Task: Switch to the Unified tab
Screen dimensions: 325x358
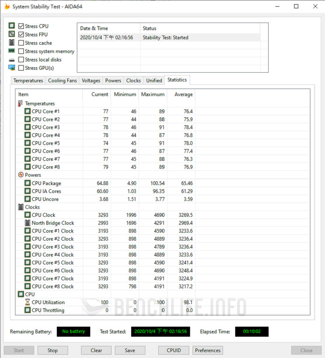Action: pyautogui.click(x=154, y=81)
